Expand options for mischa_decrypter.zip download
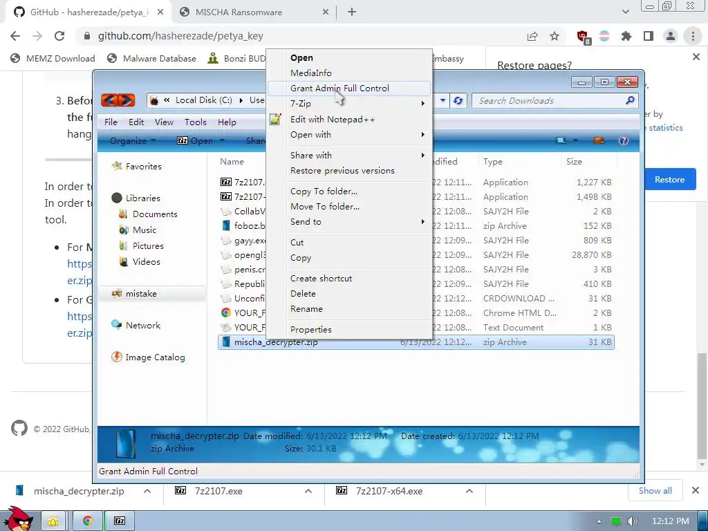Screen dimensions: 708x531 [147, 491]
